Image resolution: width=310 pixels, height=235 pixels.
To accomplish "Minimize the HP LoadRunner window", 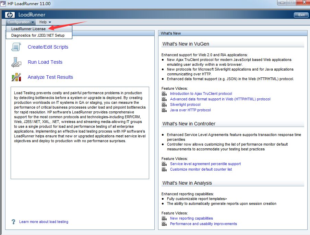I will (282, 2).
